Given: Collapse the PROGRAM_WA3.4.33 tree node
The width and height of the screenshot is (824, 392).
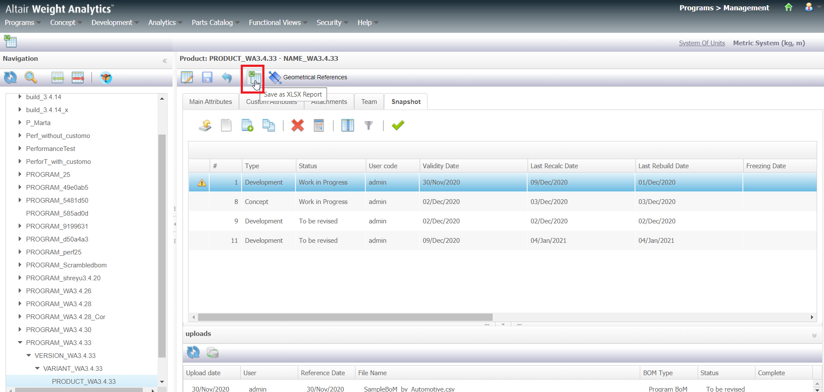Looking at the screenshot, I should point(20,342).
